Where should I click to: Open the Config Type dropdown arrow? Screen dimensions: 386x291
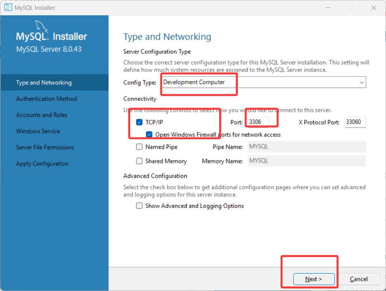(x=361, y=82)
